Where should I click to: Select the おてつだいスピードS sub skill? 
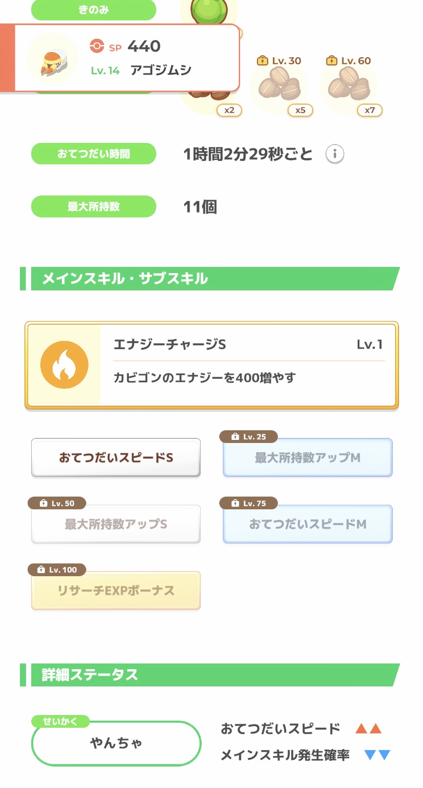tap(116, 458)
